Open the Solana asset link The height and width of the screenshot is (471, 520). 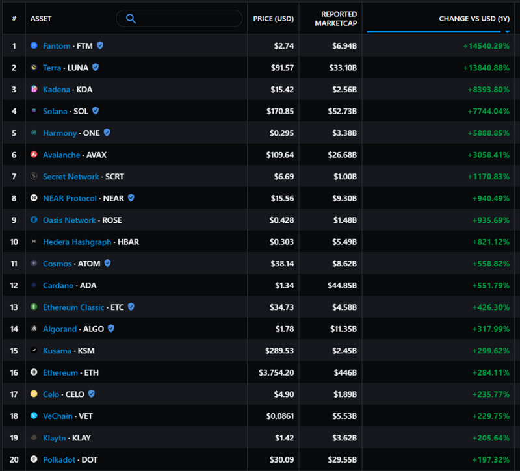click(55, 111)
